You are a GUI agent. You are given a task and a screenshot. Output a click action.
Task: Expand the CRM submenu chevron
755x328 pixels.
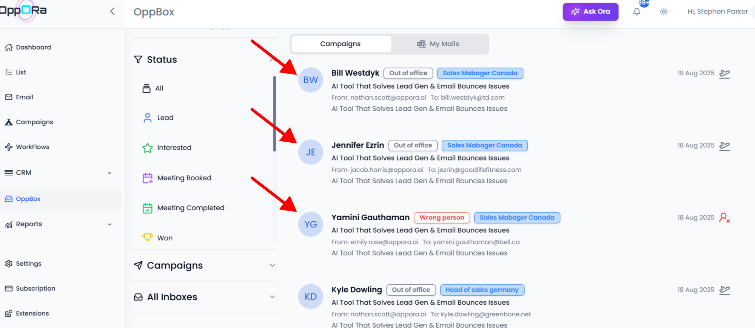click(109, 173)
